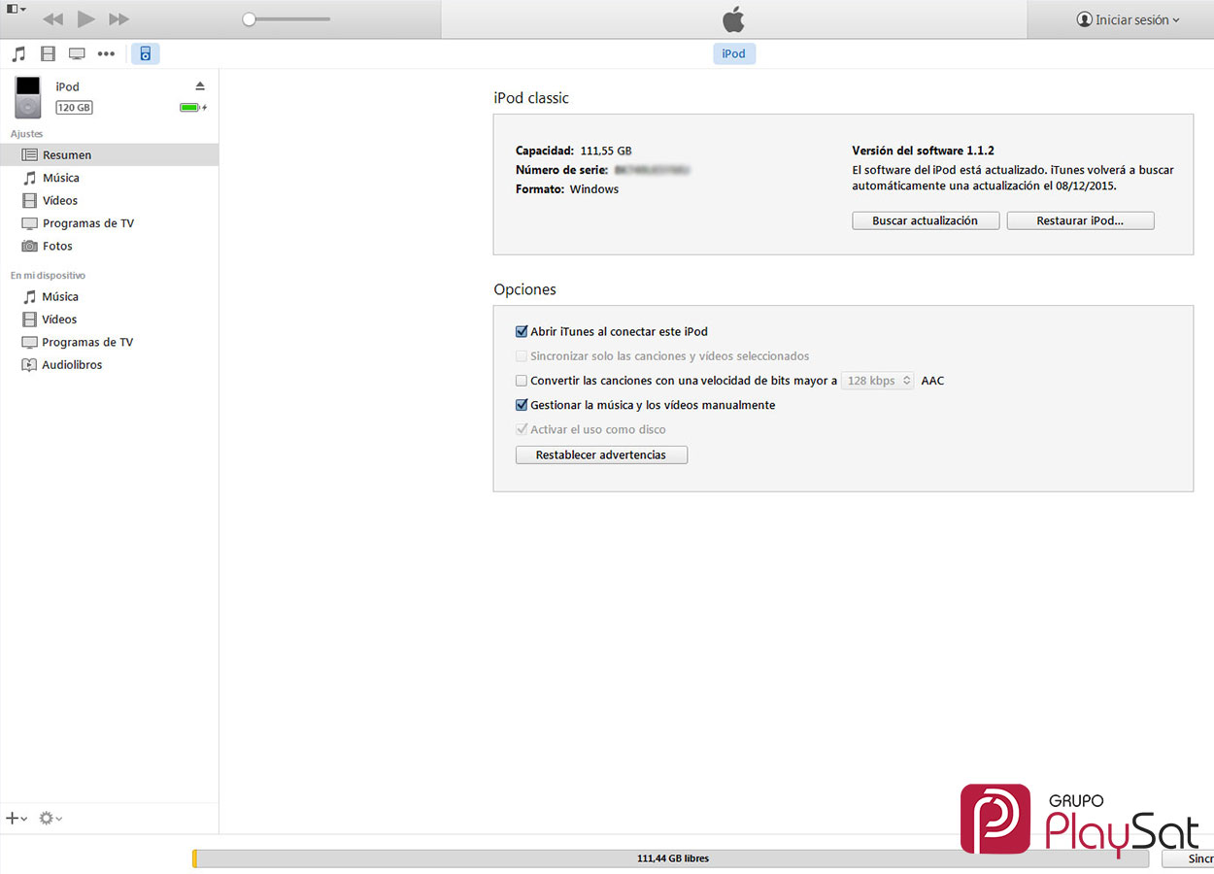Click the Capacidad 111,55 GB text

coord(574,151)
